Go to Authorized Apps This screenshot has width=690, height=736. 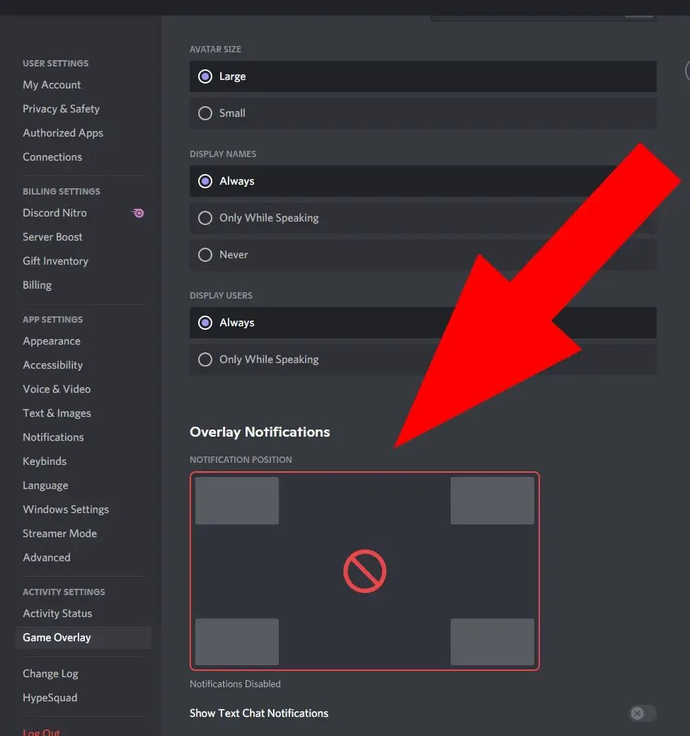coord(63,133)
